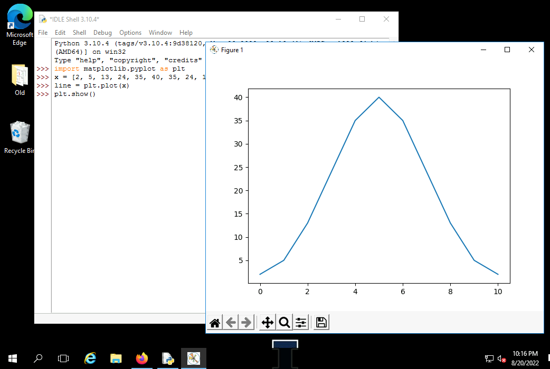Open Firefox from the taskbar

click(x=142, y=358)
